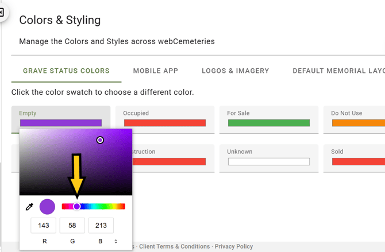
Task: Click the hue slider handle
Action: tap(76, 207)
